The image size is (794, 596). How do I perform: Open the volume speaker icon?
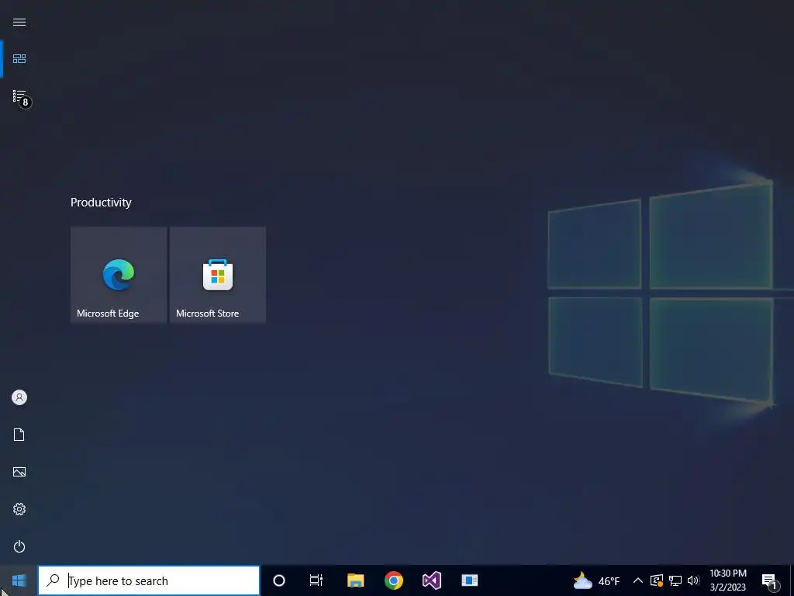[693, 580]
